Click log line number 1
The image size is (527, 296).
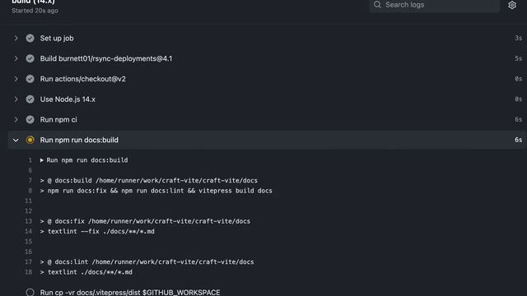click(x=30, y=160)
